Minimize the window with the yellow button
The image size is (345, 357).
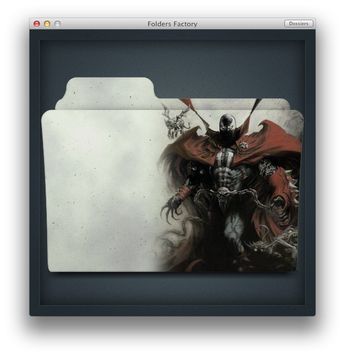pos(47,24)
